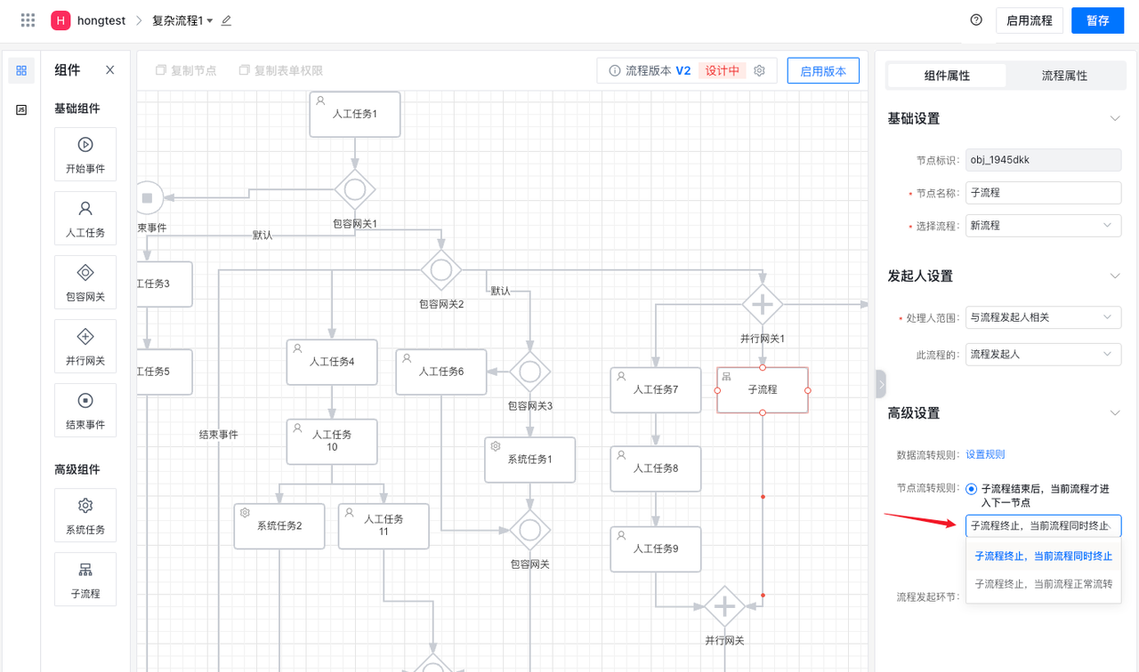Click the 子流程 subprocess component in palette
This screenshot has width=1139, height=672.
(x=85, y=579)
